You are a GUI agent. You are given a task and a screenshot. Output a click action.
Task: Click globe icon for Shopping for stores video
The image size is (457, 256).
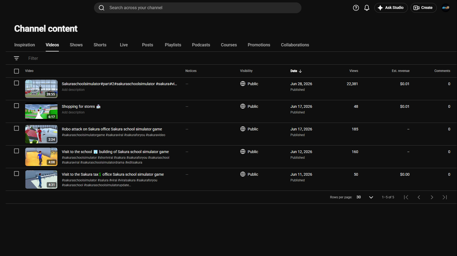tap(243, 106)
